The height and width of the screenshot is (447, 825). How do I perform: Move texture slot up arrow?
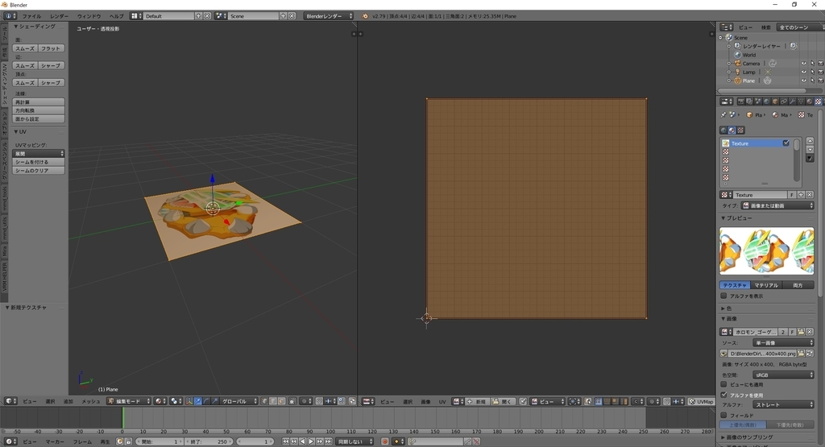coord(810,141)
